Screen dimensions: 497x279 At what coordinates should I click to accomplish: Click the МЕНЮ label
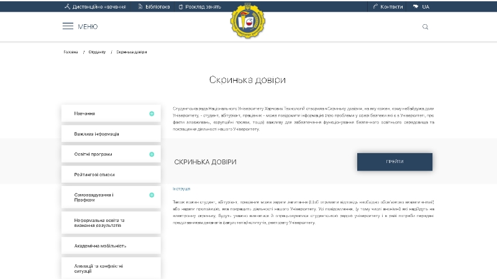[88, 27]
